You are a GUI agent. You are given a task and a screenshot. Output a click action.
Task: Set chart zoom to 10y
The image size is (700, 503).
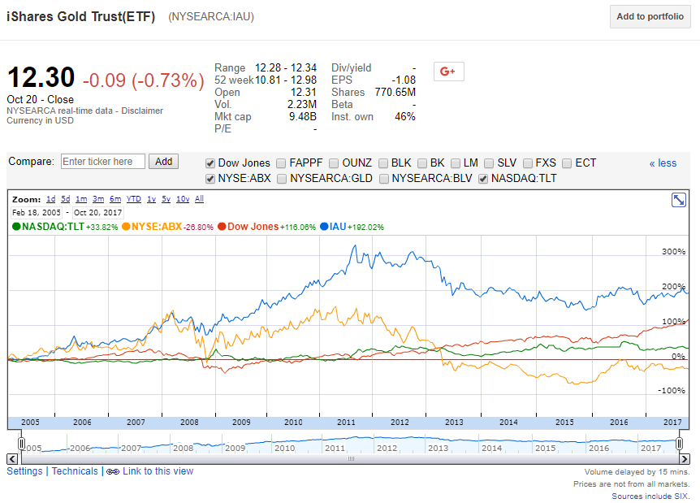point(183,199)
